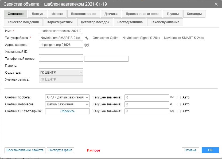The height and width of the screenshot is (159, 222).
Task: Close the object properties dialog
Action: tap(216, 4)
